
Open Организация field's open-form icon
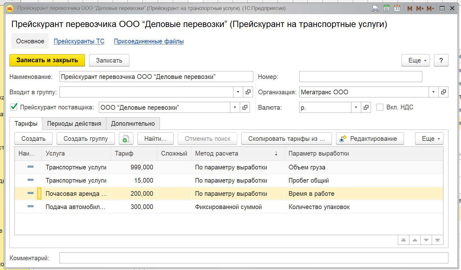pyautogui.click(x=443, y=92)
